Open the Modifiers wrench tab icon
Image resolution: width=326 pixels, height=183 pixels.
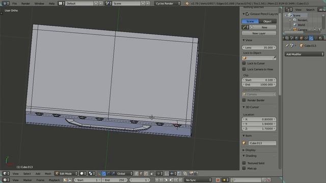[x=311, y=38]
